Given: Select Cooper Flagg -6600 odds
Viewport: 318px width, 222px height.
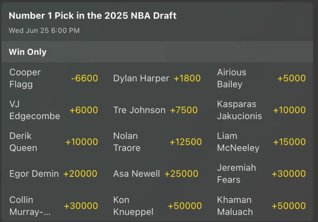Looking at the screenshot, I should [84, 78].
